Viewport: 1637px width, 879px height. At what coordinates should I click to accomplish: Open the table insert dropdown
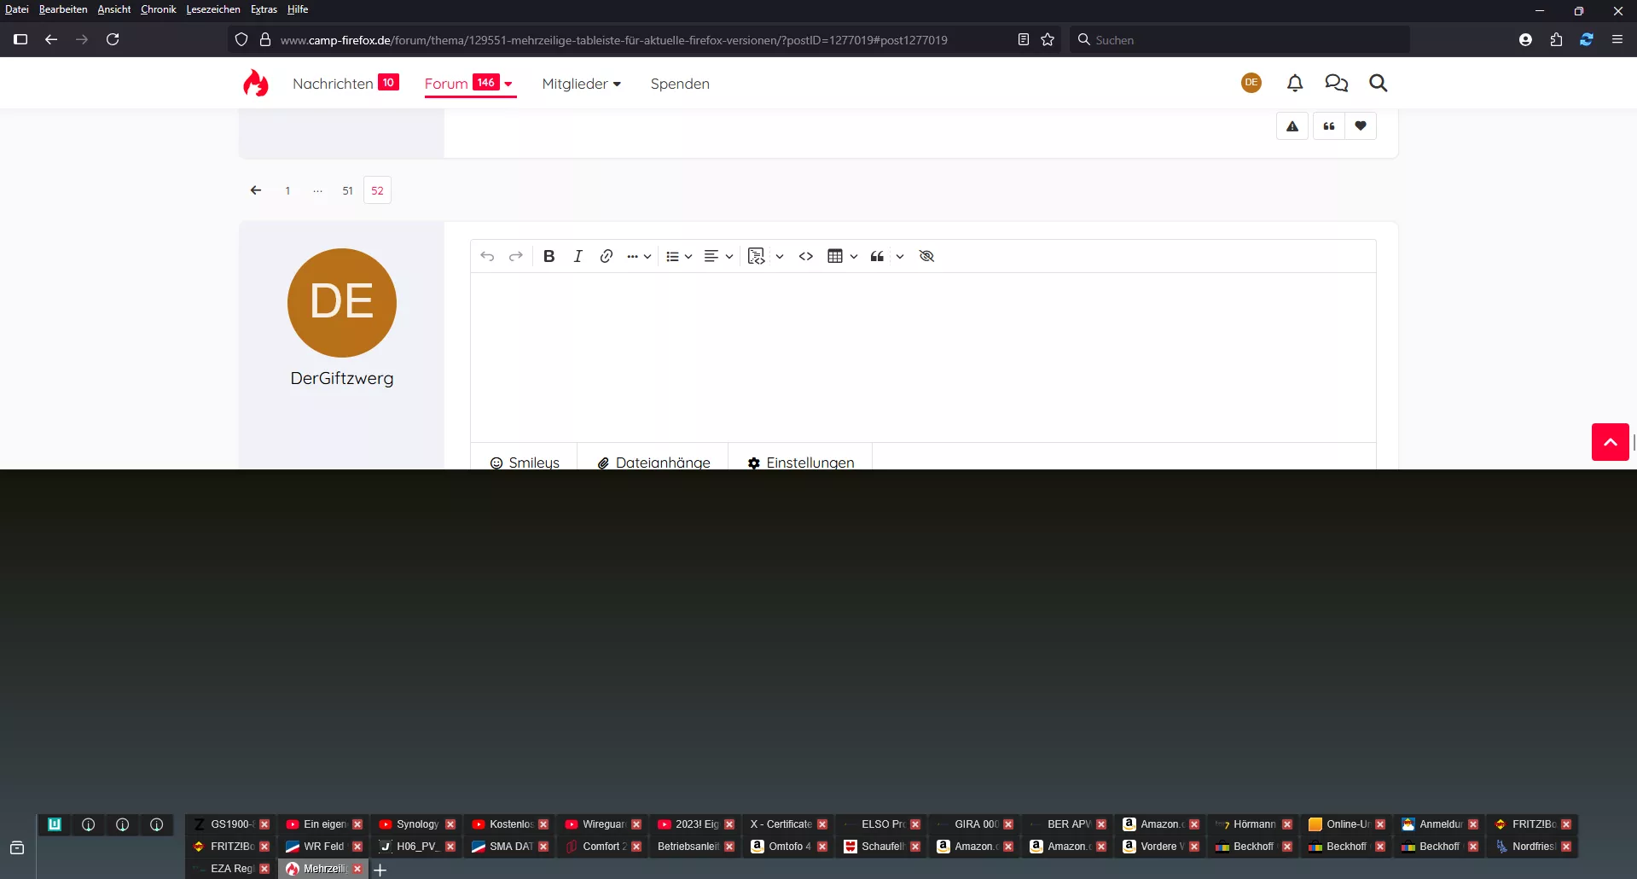click(x=843, y=256)
